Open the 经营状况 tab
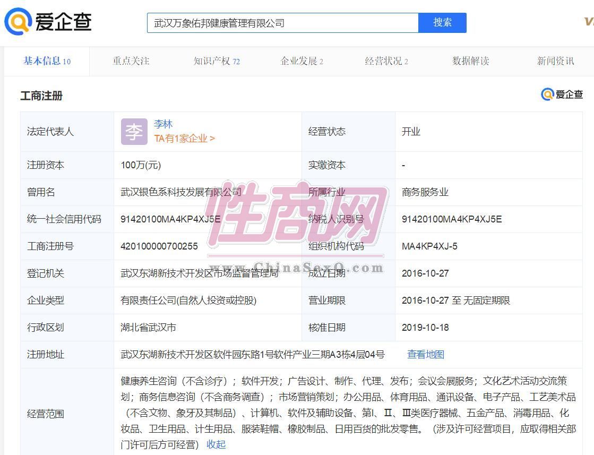594x455 pixels. click(386, 61)
